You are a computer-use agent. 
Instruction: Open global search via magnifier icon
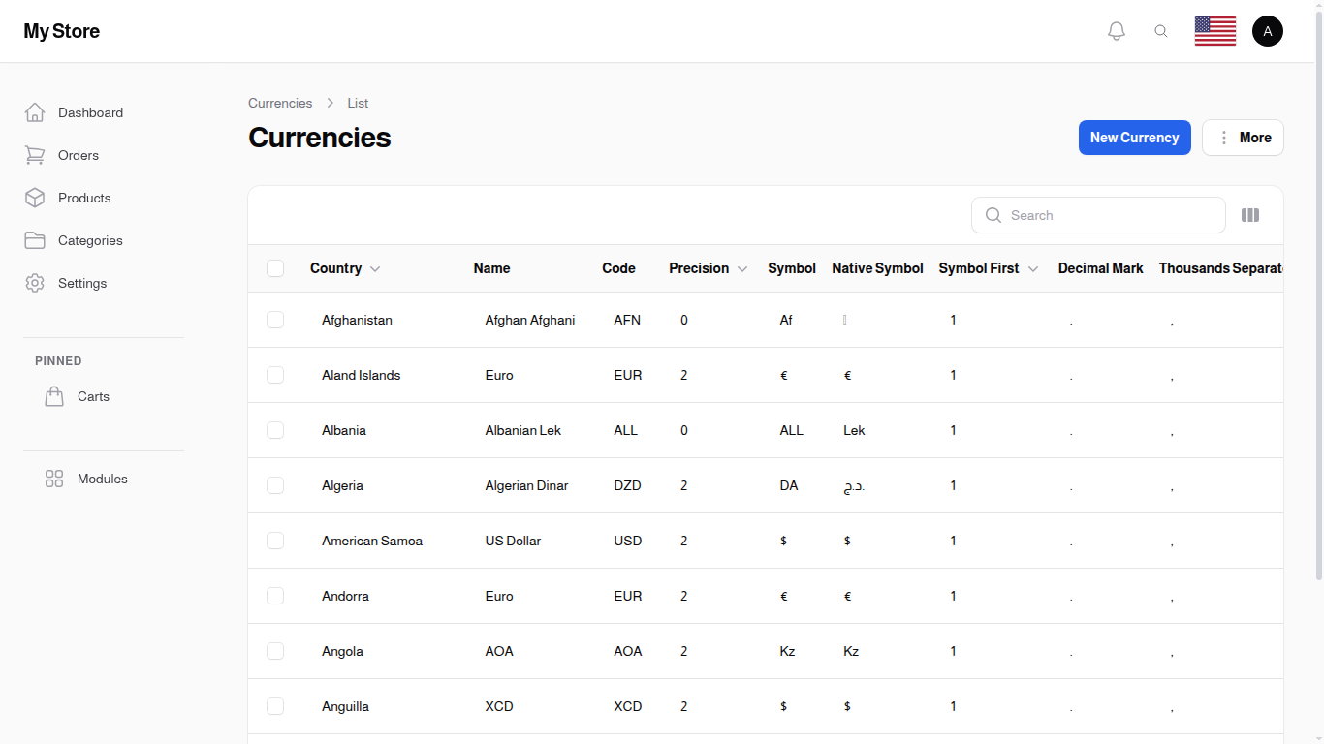tap(1161, 30)
